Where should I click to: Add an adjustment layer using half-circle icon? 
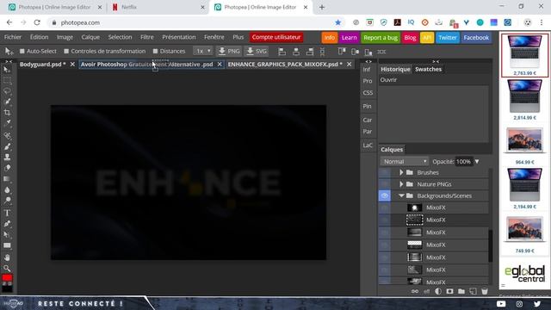438,291
